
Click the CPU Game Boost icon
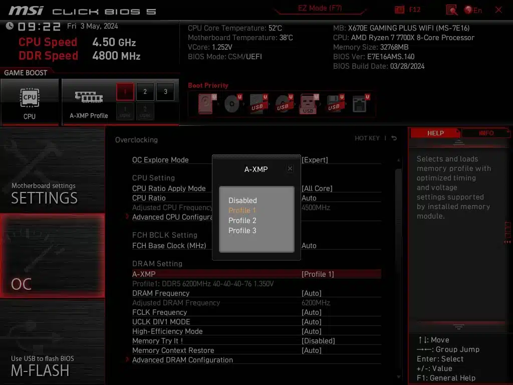pos(30,97)
